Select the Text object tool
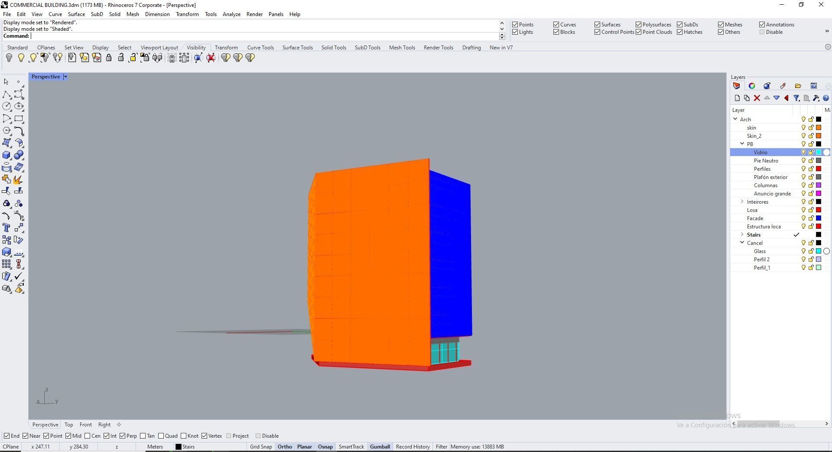The height and width of the screenshot is (452, 832). point(6,228)
